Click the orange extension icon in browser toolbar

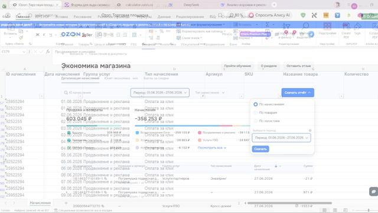pos(326,15)
